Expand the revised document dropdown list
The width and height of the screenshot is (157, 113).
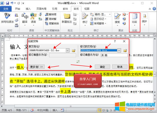coord(119,50)
